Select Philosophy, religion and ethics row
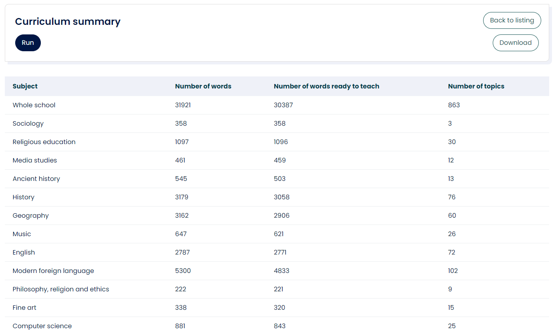The width and height of the screenshot is (554, 335). tap(61, 289)
